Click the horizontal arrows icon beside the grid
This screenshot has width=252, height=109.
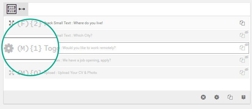click(x=22, y=9)
